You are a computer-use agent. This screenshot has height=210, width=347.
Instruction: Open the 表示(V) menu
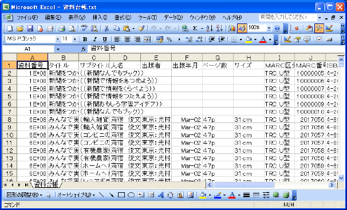77,18
